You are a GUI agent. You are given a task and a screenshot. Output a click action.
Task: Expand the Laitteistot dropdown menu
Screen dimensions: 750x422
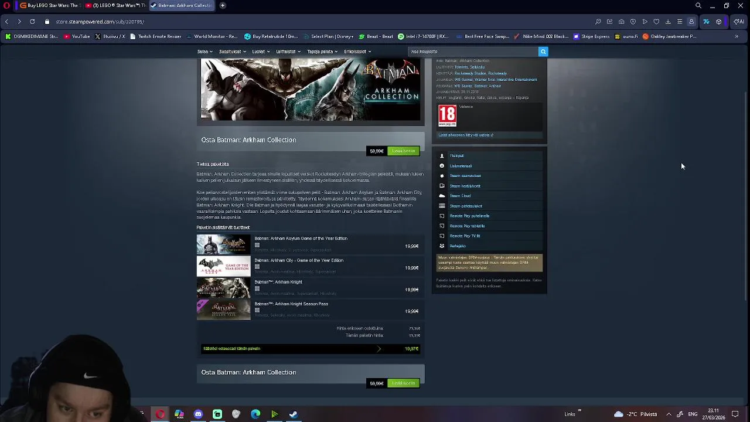(288, 52)
